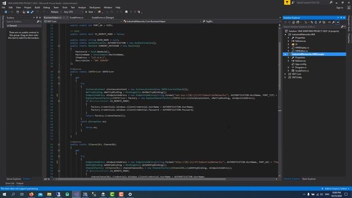Select HMIDisplay.cs in Solution Explorer
The image size is (352, 198).
click(302, 48)
